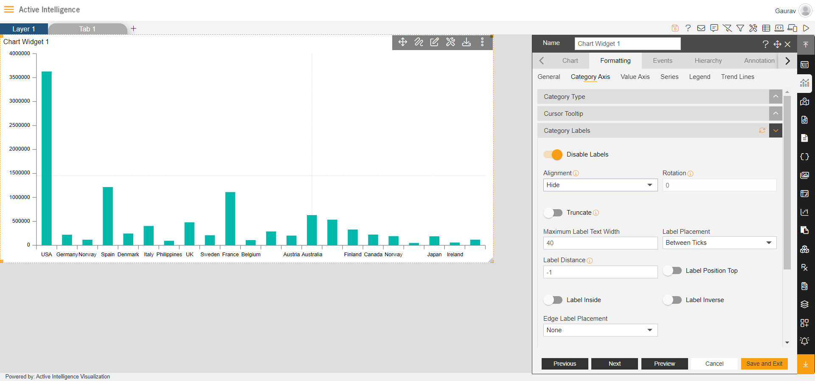The height and width of the screenshot is (381, 815).
Task: Select the image widget sidebar icon
Action: pos(804,175)
